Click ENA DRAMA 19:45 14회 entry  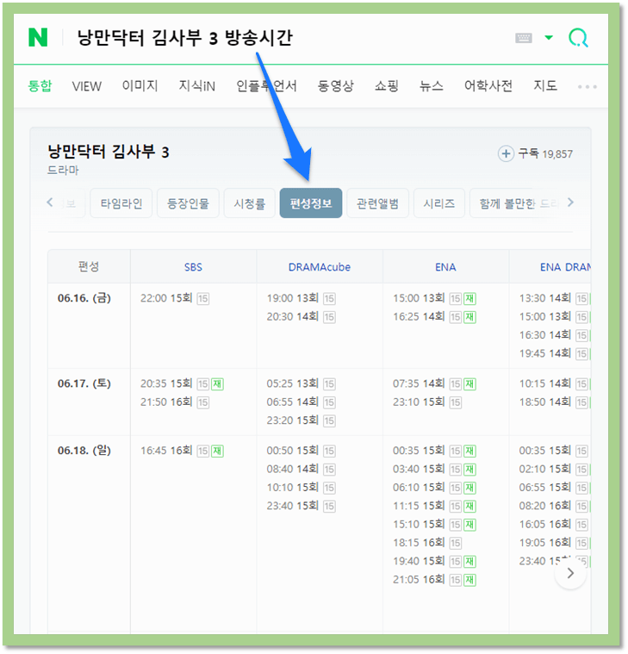[x=555, y=353]
